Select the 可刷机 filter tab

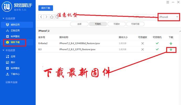98,24
